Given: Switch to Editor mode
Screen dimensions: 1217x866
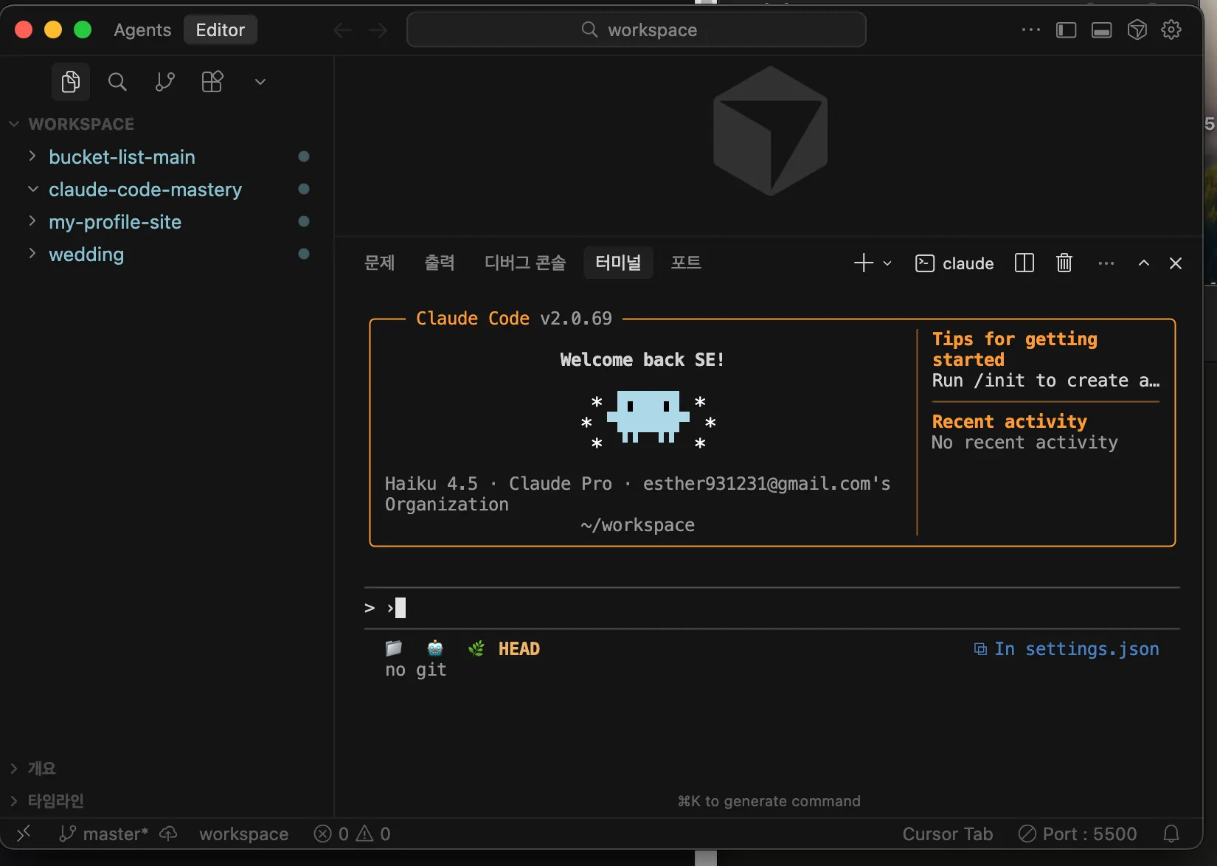Looking at the screenshot, I should [220, 30].
